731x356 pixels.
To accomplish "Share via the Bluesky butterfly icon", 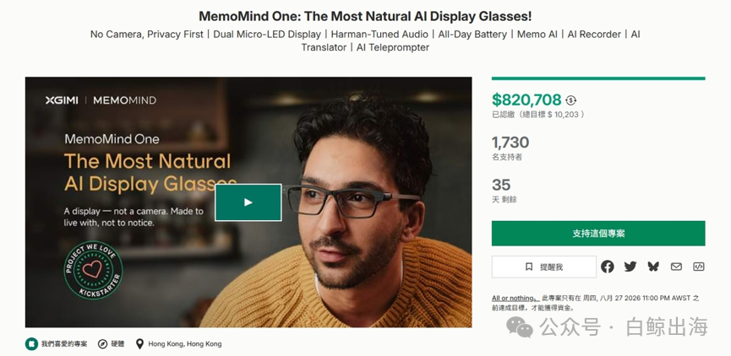I will (653, 267).
